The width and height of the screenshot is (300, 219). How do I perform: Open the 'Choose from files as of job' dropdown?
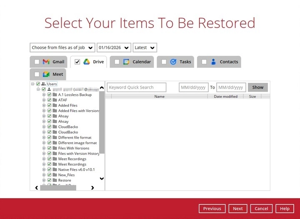[x=62, y=47]
